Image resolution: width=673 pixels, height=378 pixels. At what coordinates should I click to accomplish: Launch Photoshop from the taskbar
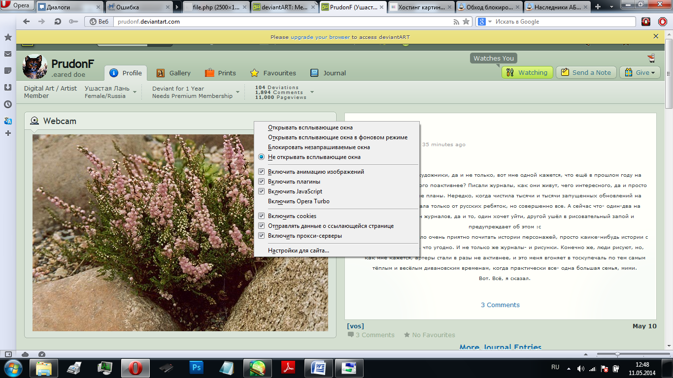[196, 368]
